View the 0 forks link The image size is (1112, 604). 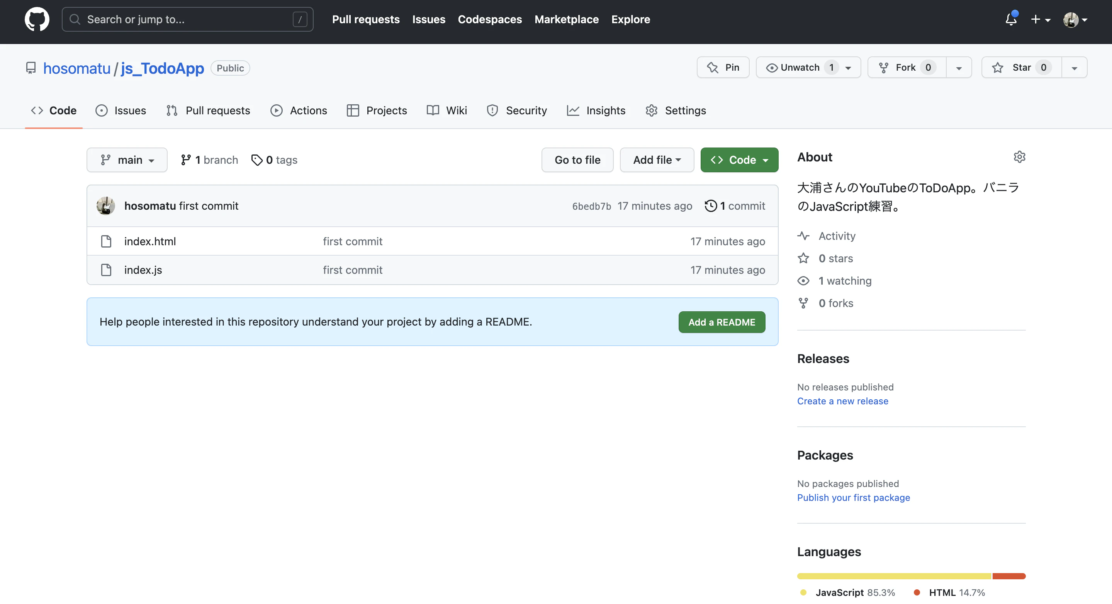point(825,303)
